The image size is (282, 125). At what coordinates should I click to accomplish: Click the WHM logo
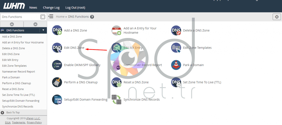(x=14, y=6)
